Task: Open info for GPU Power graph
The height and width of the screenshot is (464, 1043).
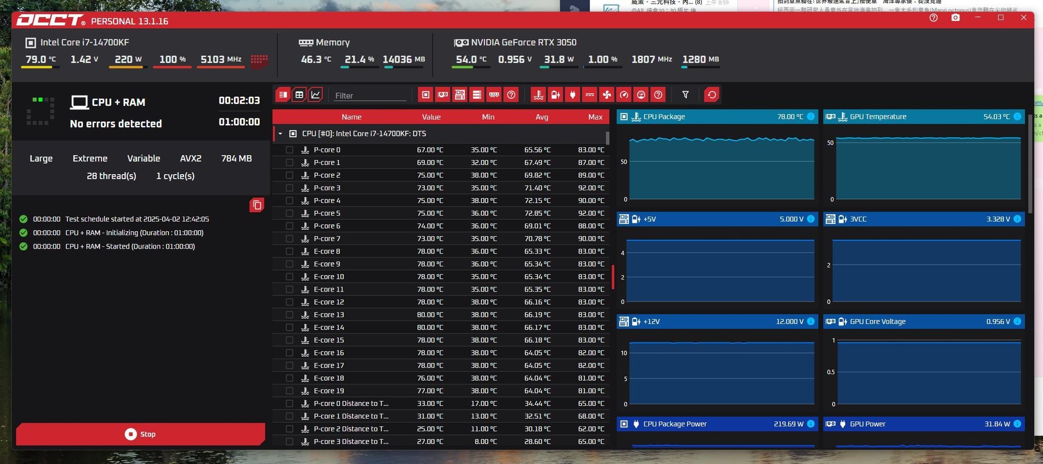Action: [1017, 424]
